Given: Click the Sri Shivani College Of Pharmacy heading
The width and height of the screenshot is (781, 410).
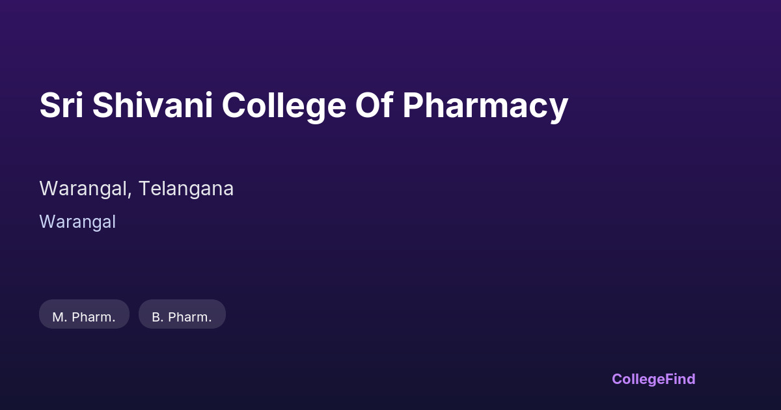Looking at the screenshot, I should [304, 105].
